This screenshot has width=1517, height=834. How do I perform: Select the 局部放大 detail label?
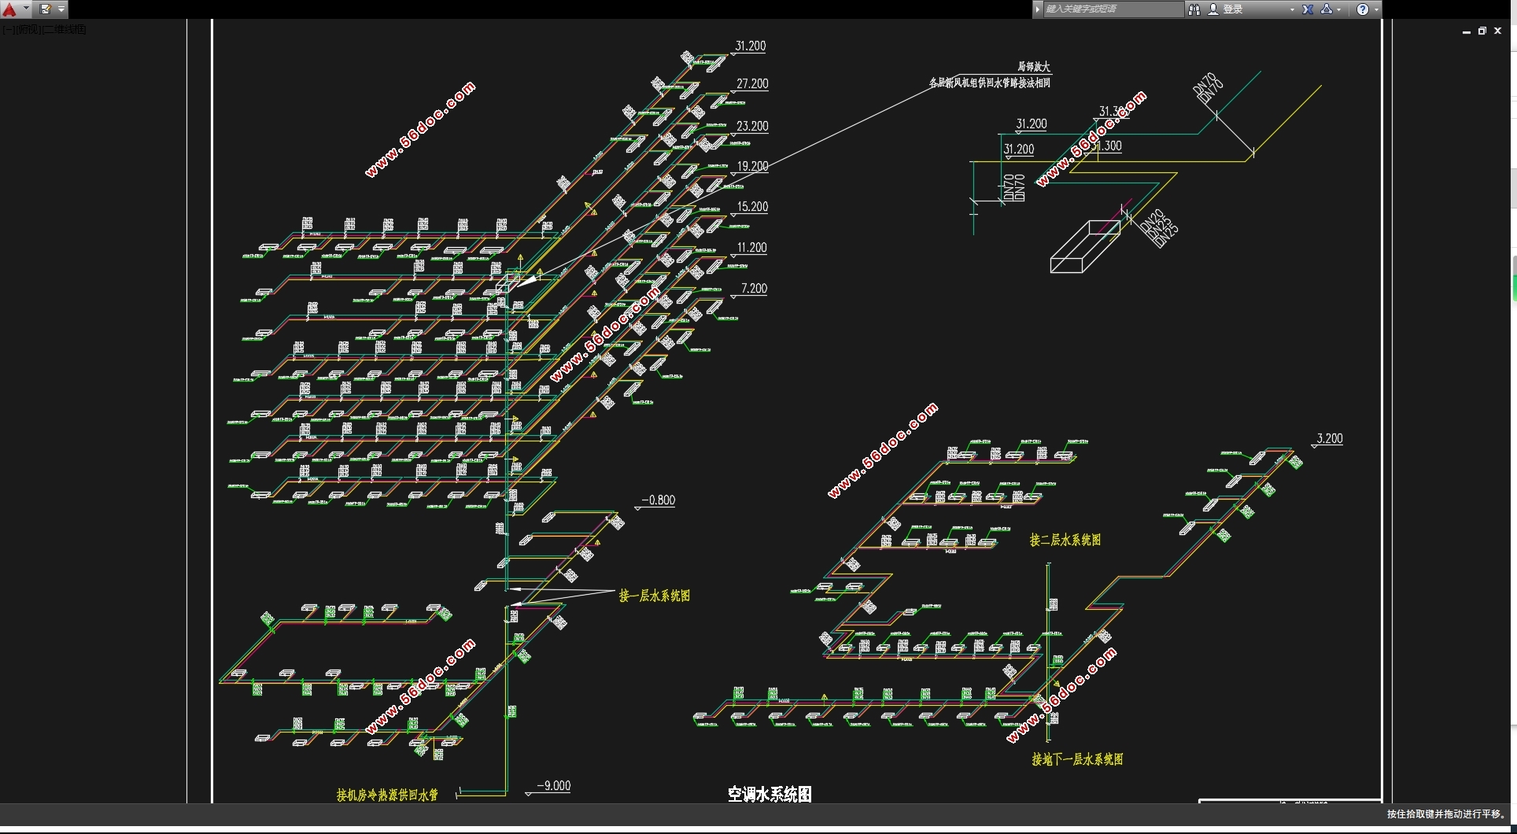point(1034,67)
